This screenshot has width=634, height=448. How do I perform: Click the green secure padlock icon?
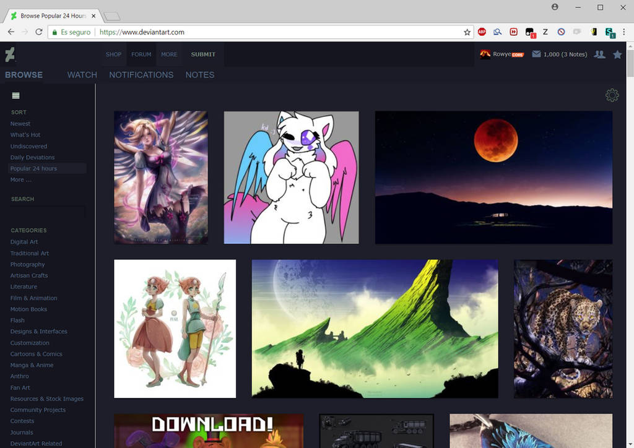click(x=54, y=32)
